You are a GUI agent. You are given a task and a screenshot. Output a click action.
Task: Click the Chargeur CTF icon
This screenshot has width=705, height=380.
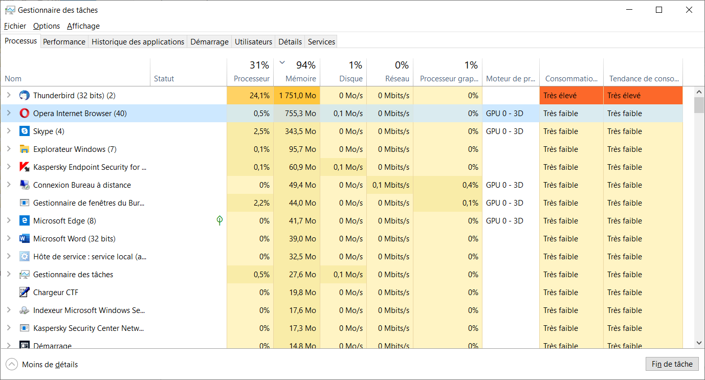click(x=24, y=293)
